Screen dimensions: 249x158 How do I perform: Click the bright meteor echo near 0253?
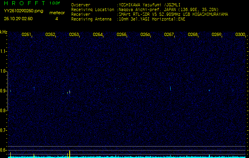pyautogui.click(x=70, y=92)
